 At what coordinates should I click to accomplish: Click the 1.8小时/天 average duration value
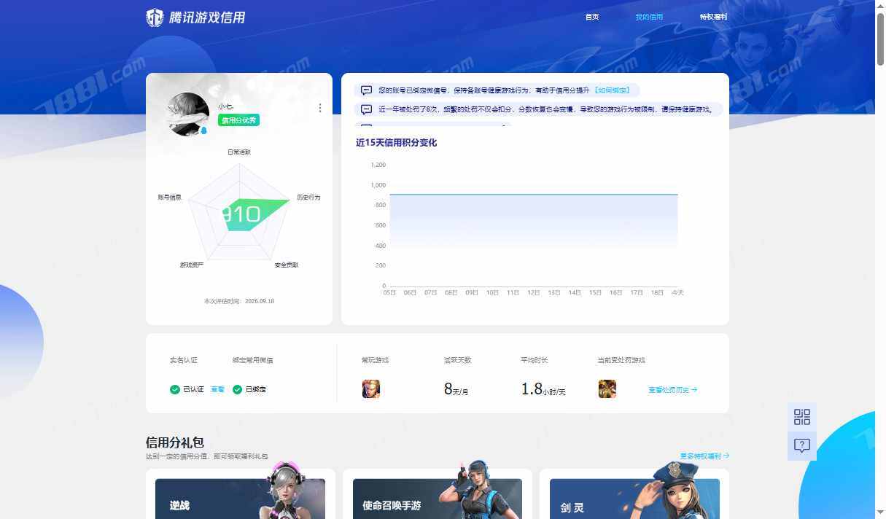click(x=543, y=389)
